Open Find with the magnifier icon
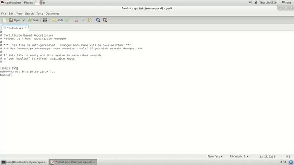The height and width of the screenshot is (165, 294). click(98, 20)
